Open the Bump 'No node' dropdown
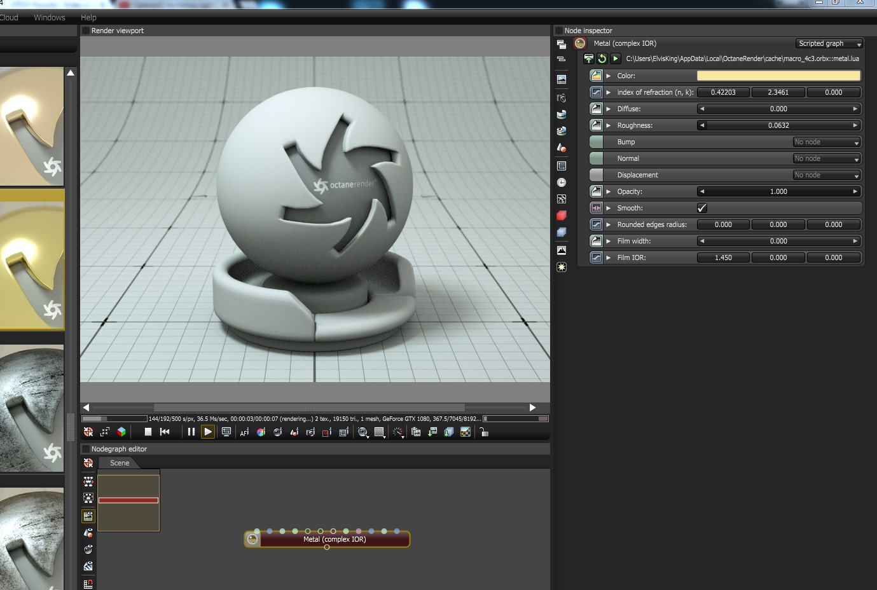The image size is (877, 590). [x=827, y=142]
